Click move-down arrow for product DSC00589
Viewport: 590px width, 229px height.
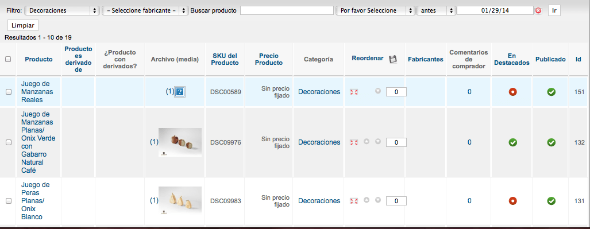[x=378, y=91]
